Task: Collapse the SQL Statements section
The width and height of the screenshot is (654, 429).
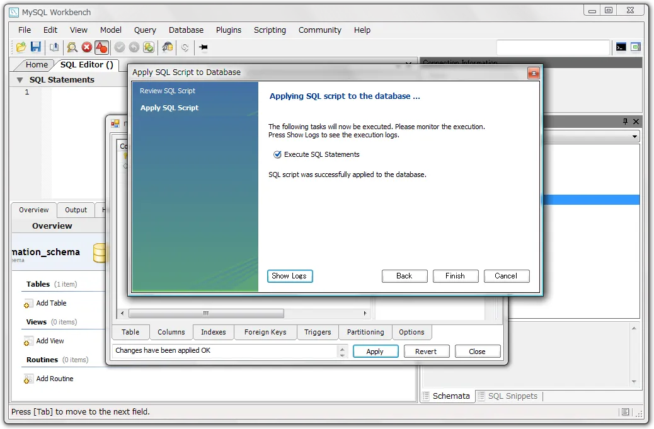Action: point(20,80)
